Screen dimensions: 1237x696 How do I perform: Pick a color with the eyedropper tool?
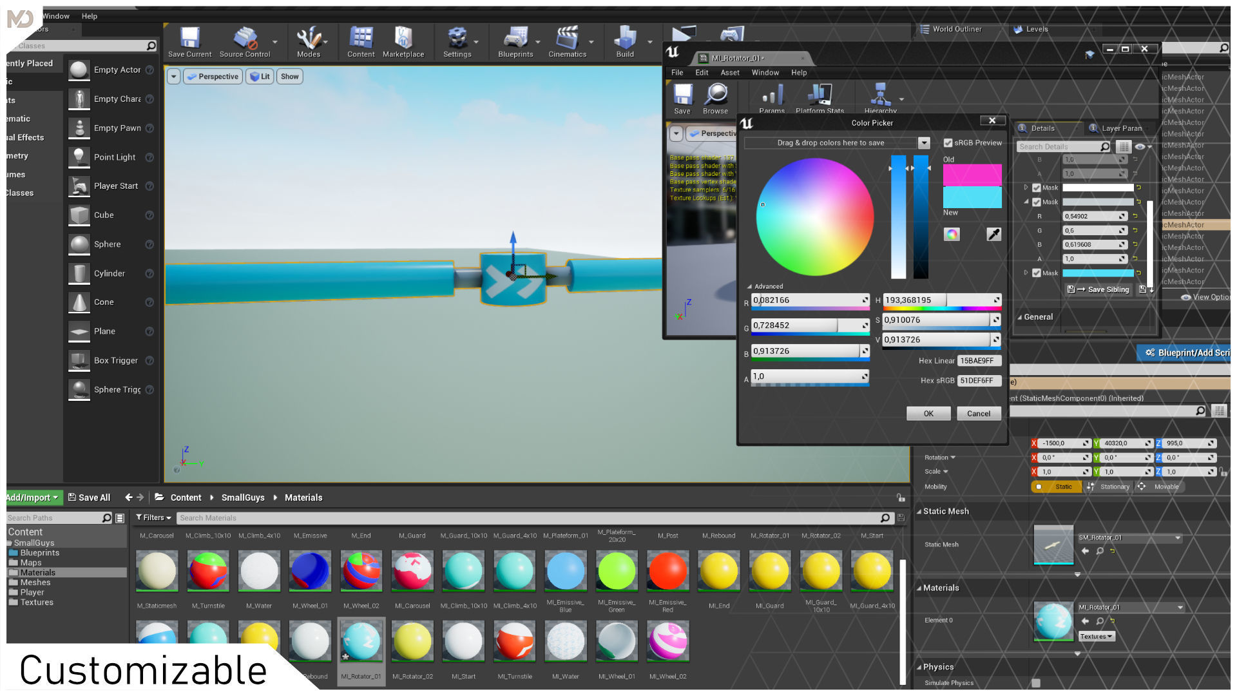[x=993, y=235]
